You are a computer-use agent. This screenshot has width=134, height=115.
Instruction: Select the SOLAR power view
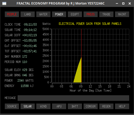[x=27, y=106]
